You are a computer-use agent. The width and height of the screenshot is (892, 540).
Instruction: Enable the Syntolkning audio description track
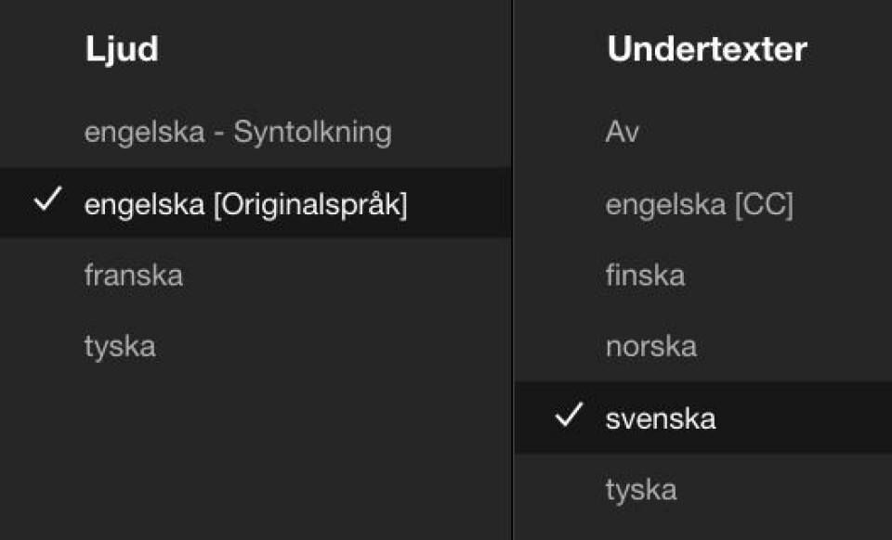click(312, 132)
